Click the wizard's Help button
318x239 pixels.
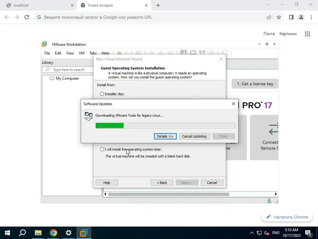(107, 182)
